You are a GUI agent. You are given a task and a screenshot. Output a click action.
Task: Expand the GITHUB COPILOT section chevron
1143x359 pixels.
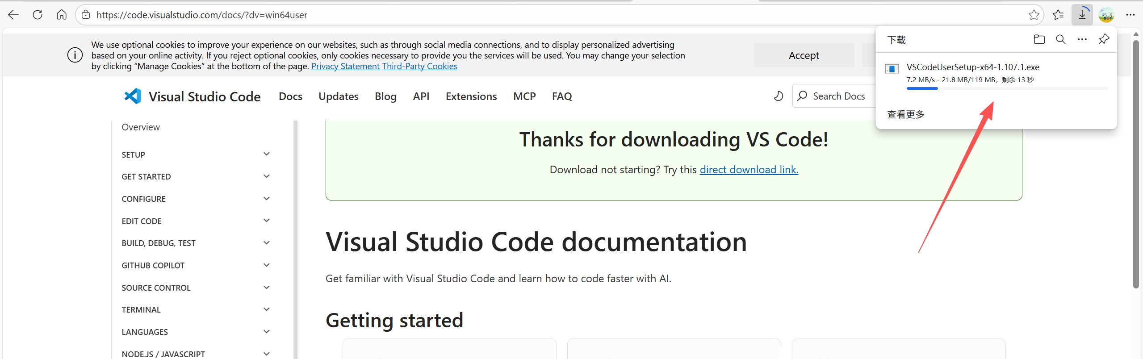[267, 265]
